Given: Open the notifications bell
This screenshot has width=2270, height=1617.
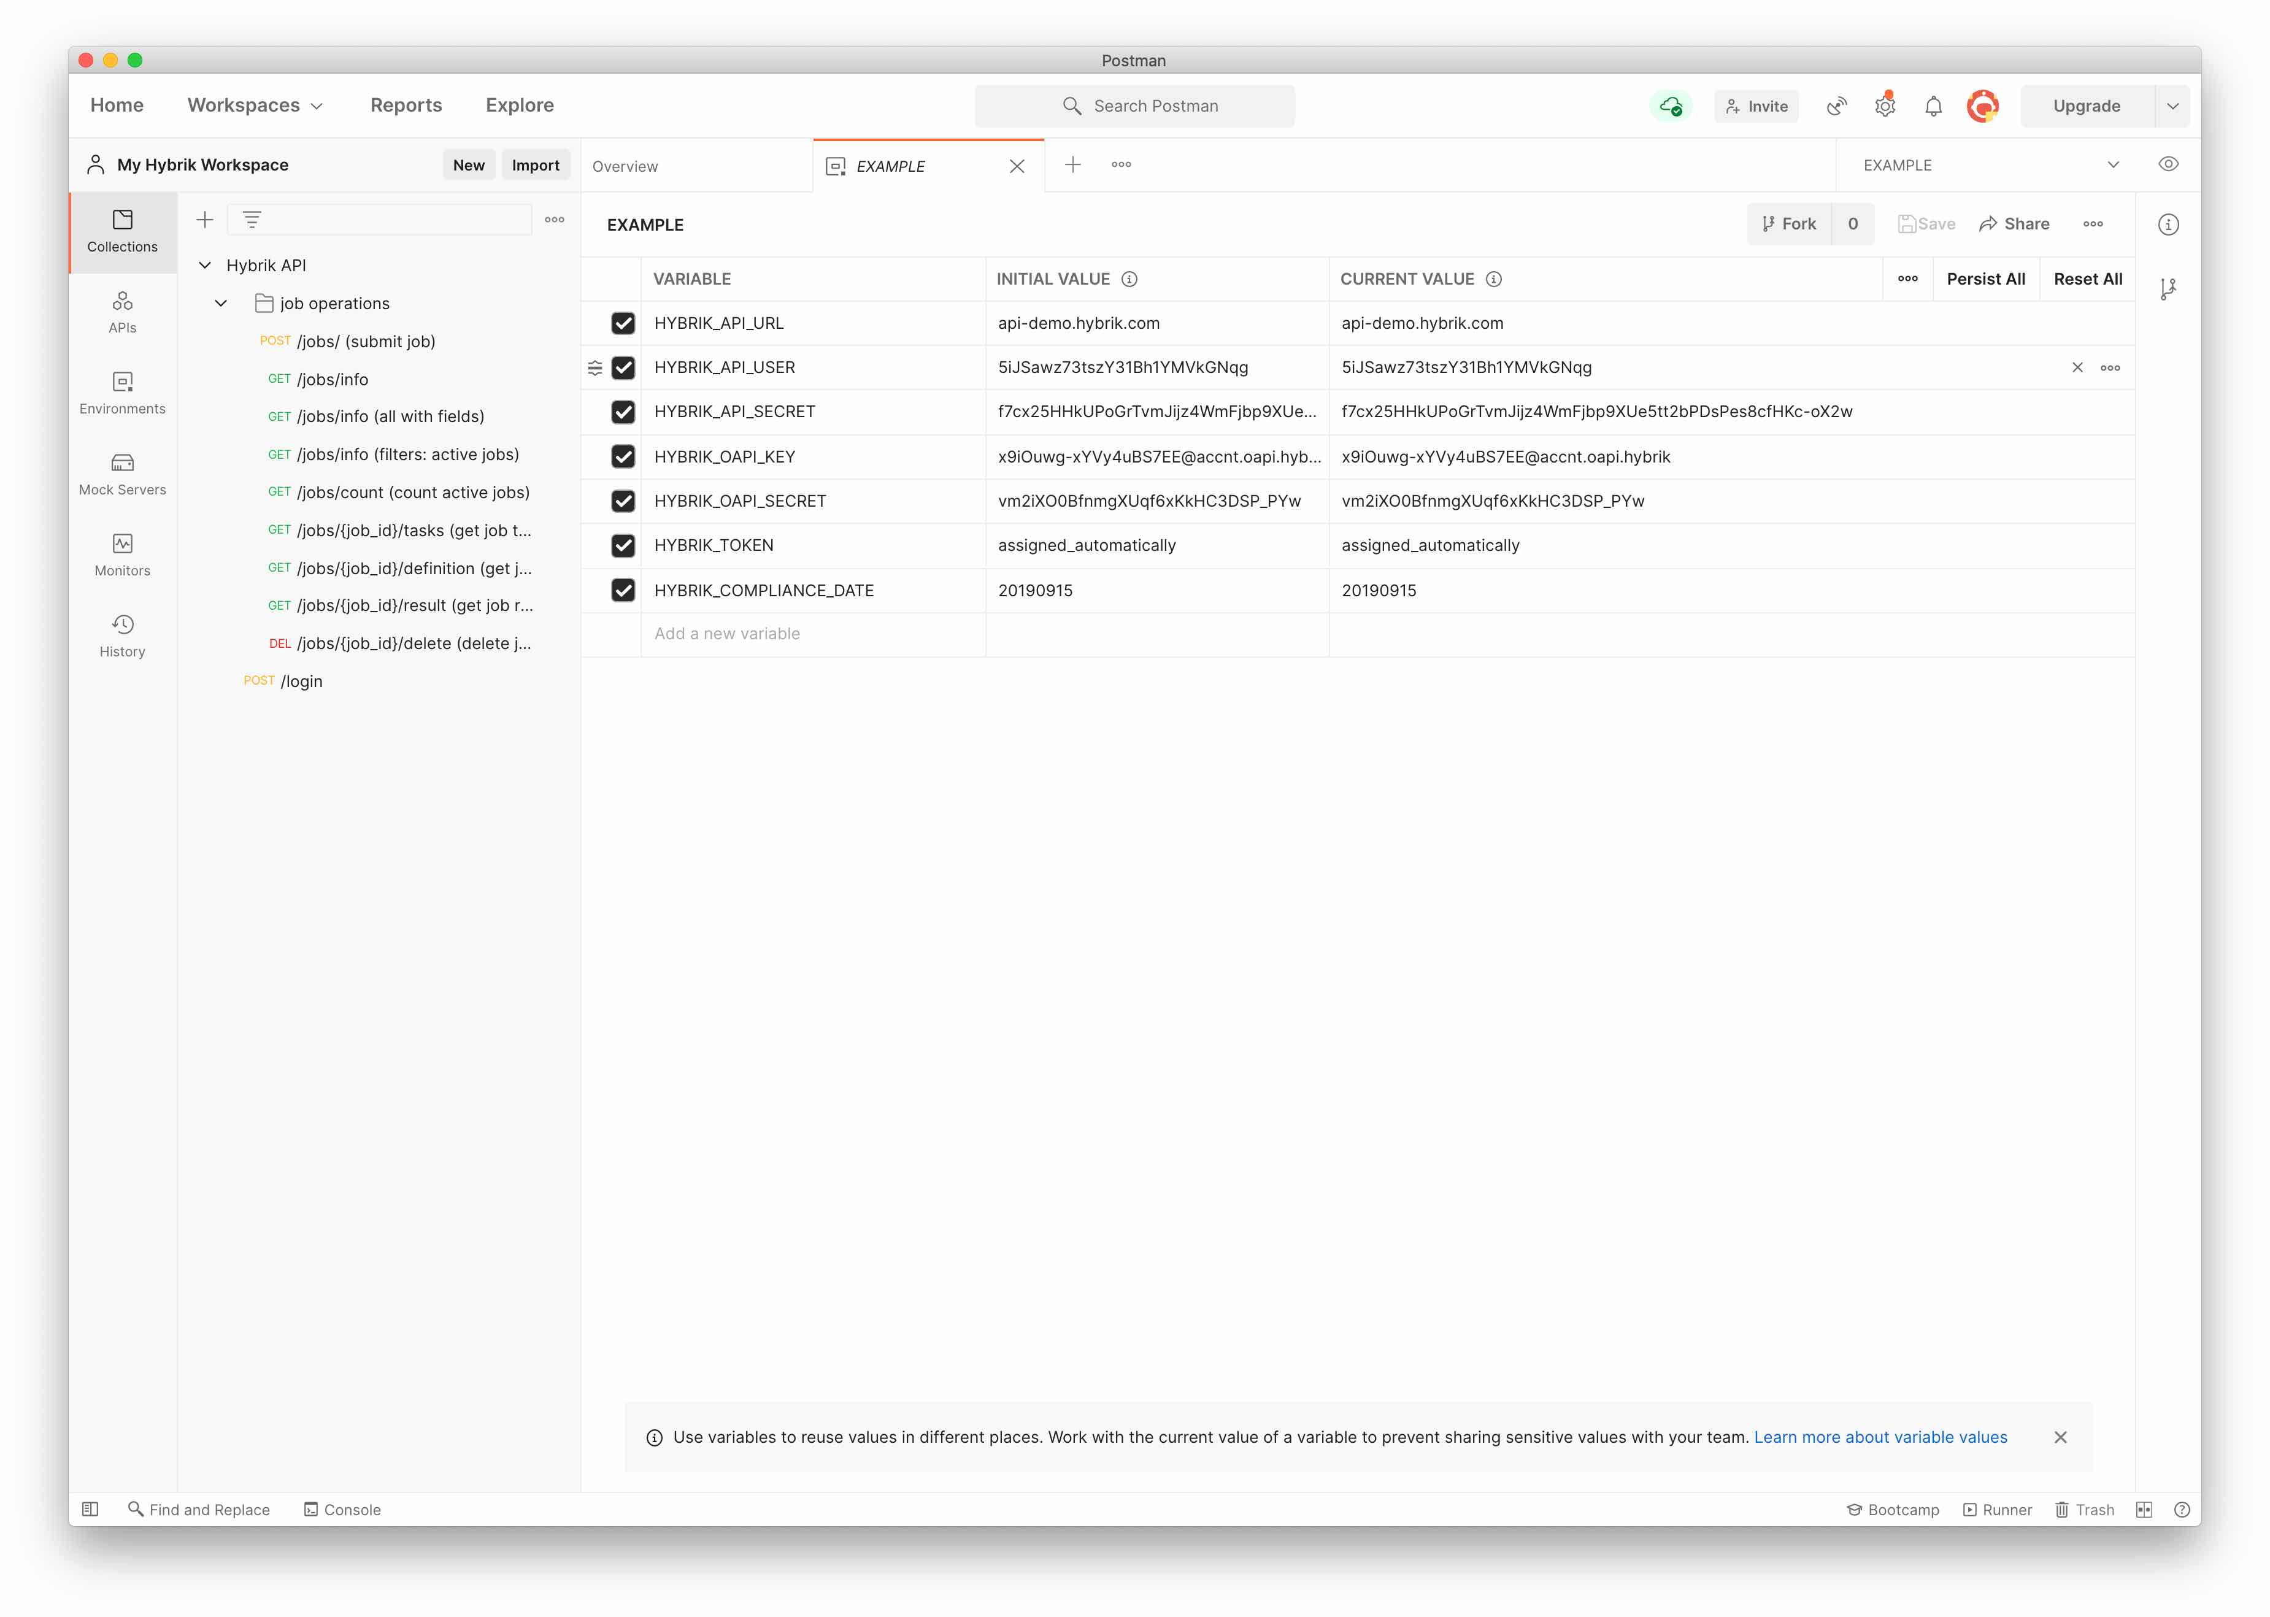Looking at the screenshot, I should click(x=1933, y=106).
